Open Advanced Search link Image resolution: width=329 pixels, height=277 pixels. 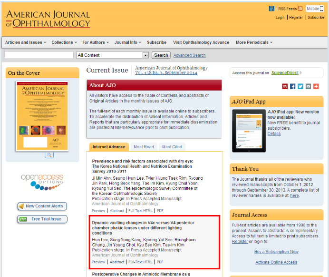point(190,55)
